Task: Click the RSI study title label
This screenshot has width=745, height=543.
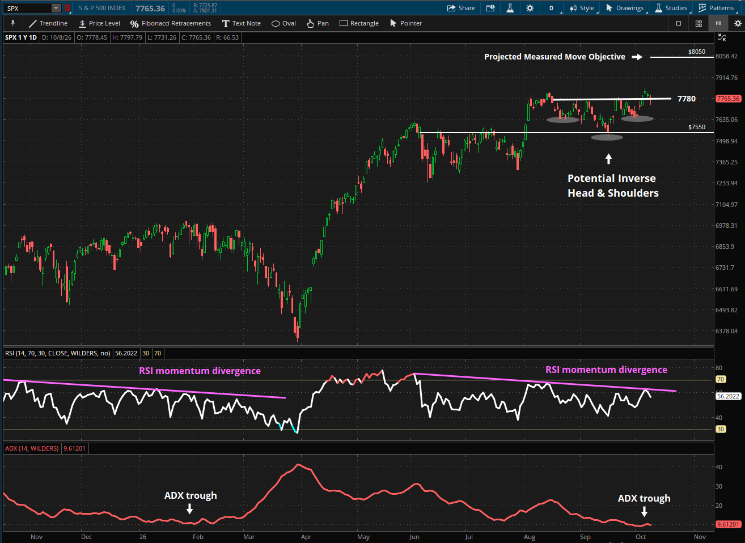Action: coord(58,353)
